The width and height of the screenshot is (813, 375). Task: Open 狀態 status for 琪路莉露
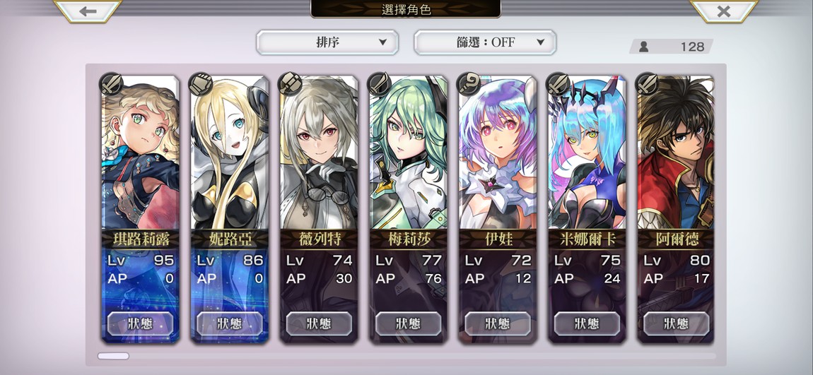[x=140, y=323]
